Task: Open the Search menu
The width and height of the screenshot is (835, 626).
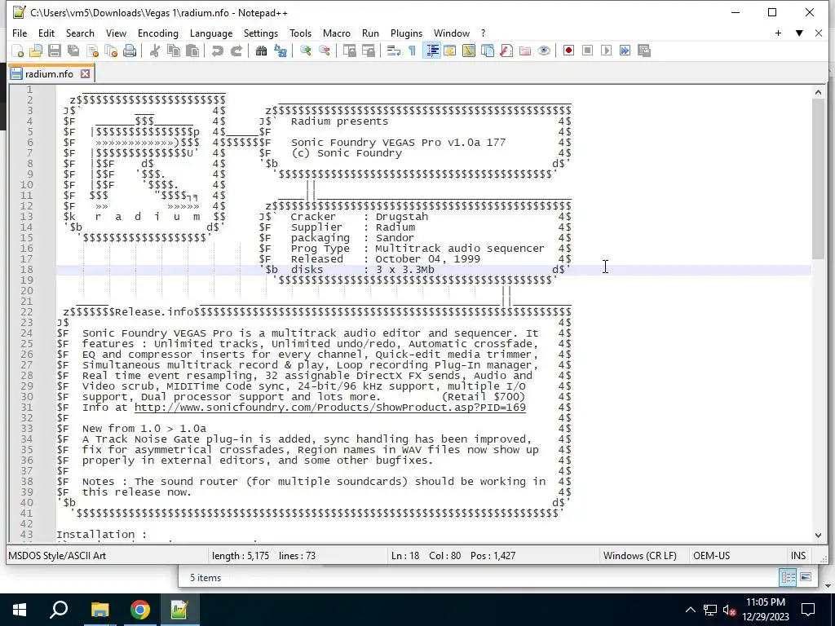Action: click(x=80, y=33)
